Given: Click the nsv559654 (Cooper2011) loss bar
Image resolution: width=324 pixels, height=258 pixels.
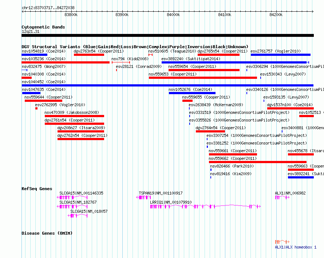Looking at the screenshot, I should [x=204, y=70].
